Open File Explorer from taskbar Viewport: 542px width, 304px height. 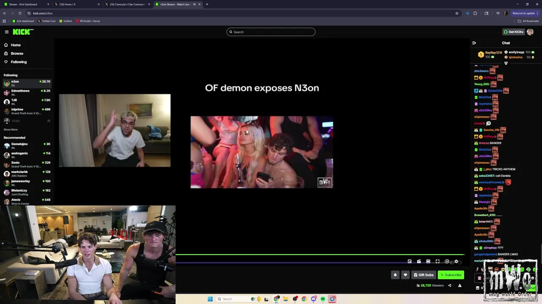(285, 299)
